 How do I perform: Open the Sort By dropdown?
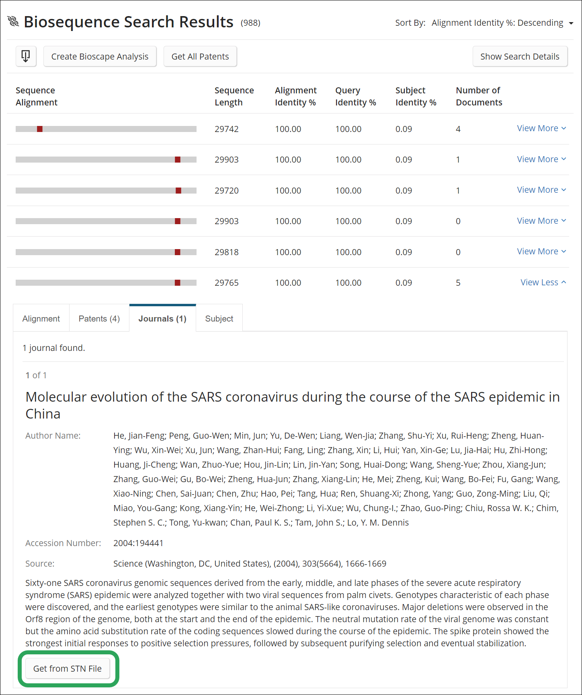click(502, 23)
